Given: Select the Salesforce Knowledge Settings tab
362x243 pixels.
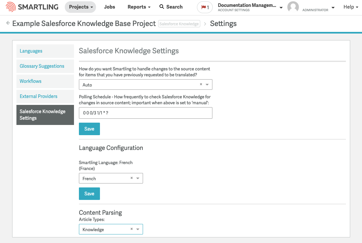Looking at the screenshot, I should (x=45, y=115).
